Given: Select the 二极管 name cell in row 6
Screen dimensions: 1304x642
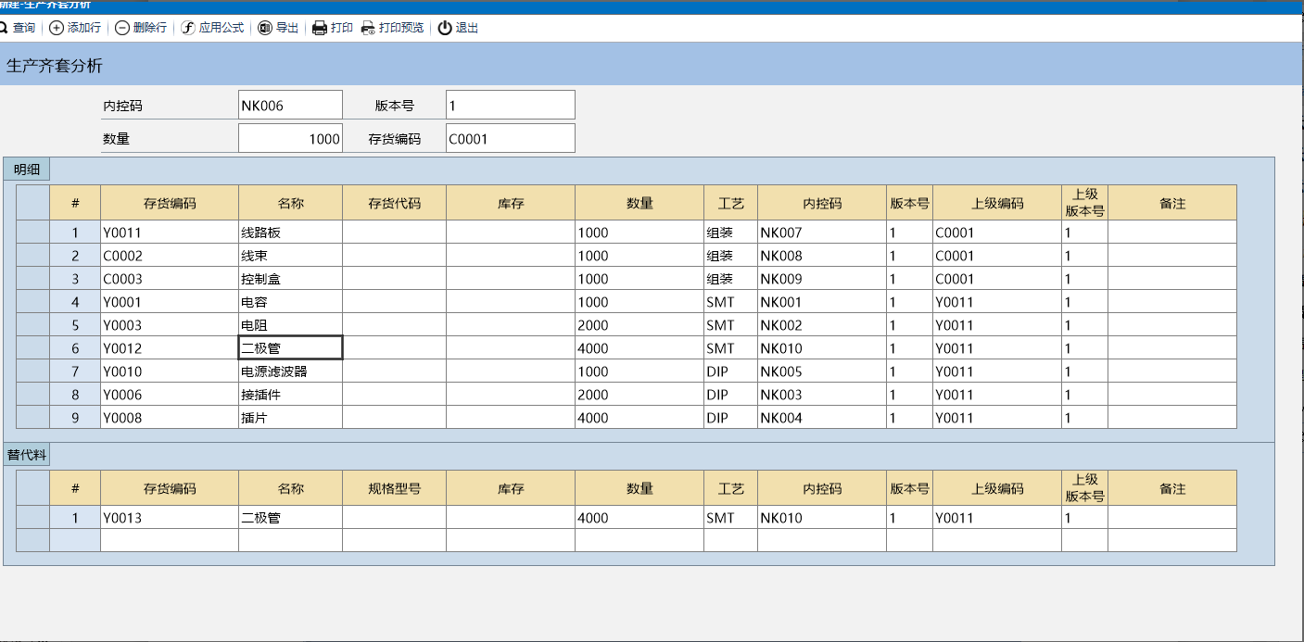Looking at the screenshot, I should coord(290,348).
